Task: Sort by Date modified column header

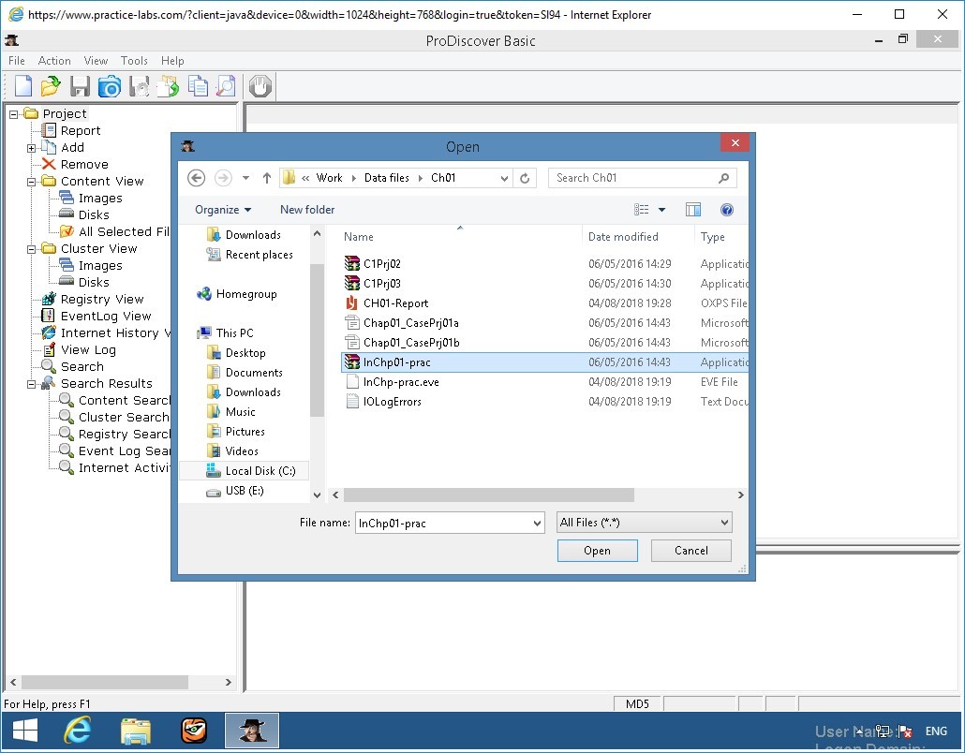Action: 623,237
